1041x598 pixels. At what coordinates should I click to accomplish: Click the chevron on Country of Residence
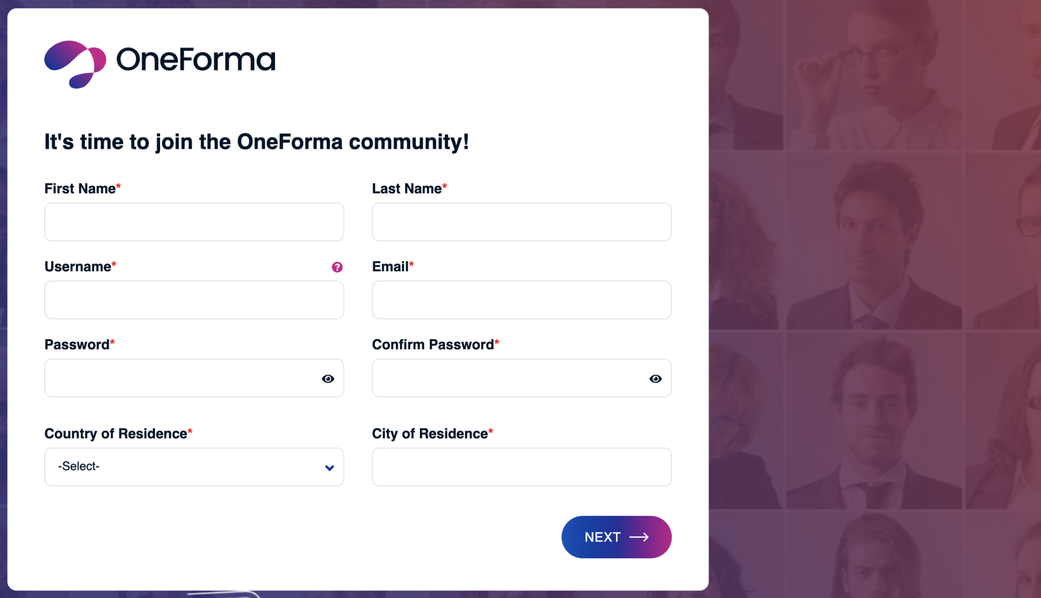328,467
